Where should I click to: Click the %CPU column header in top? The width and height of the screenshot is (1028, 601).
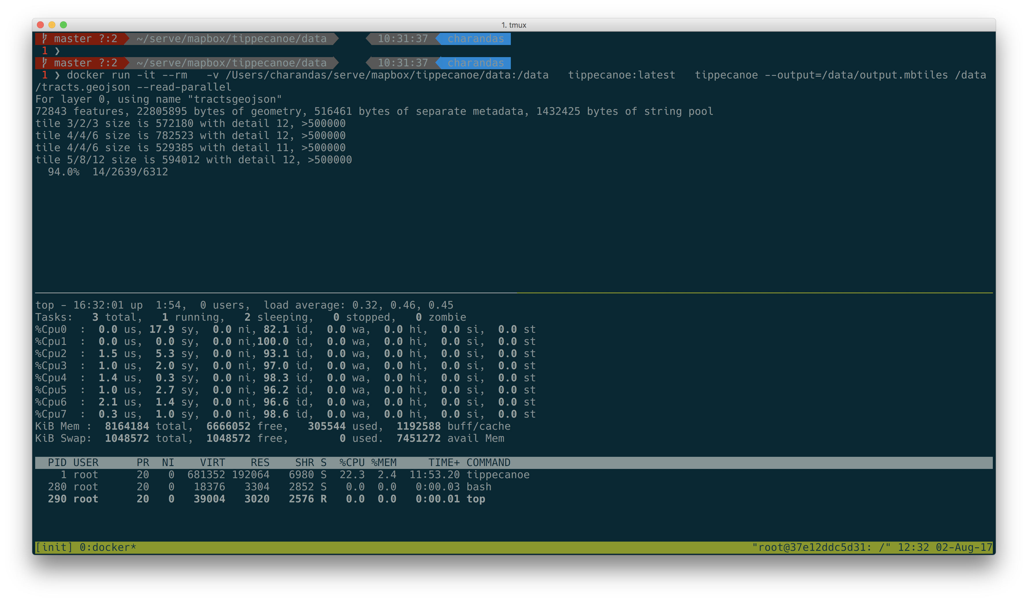tap(353, 463)
